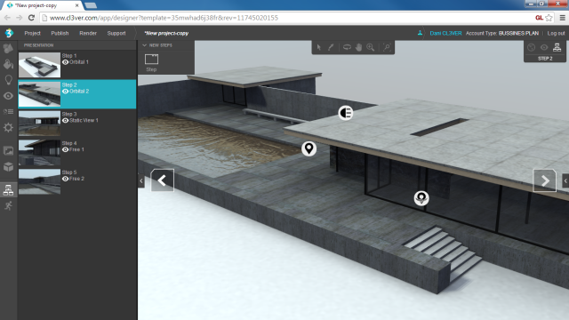Go to the previous presentation step
The height and width of the screenshot is (320, 569).
(x=162, y=180)
